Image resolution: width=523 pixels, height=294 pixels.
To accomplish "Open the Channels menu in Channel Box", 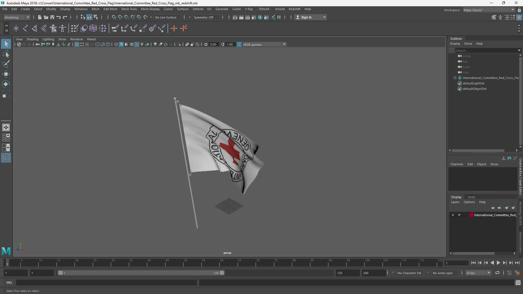I will [457, 164].
